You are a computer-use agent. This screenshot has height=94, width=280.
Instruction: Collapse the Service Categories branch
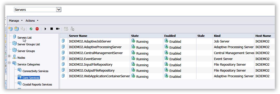(9, 63)
